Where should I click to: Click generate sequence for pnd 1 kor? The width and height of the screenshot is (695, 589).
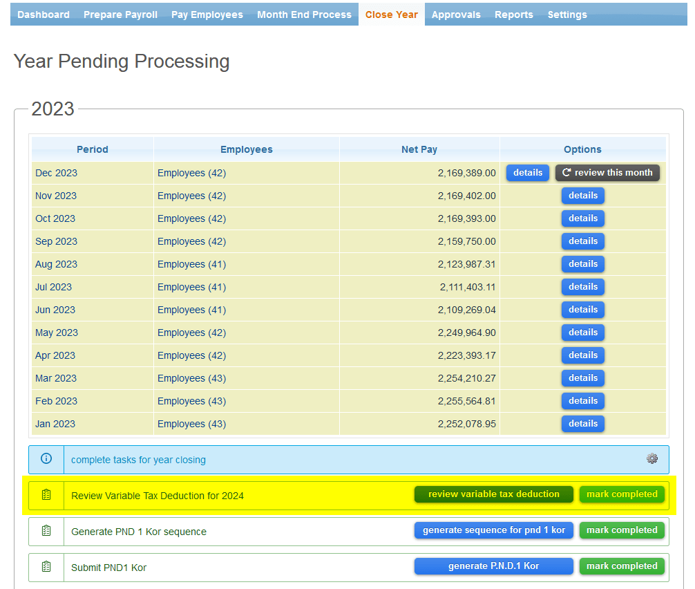(x=493, y=530)
